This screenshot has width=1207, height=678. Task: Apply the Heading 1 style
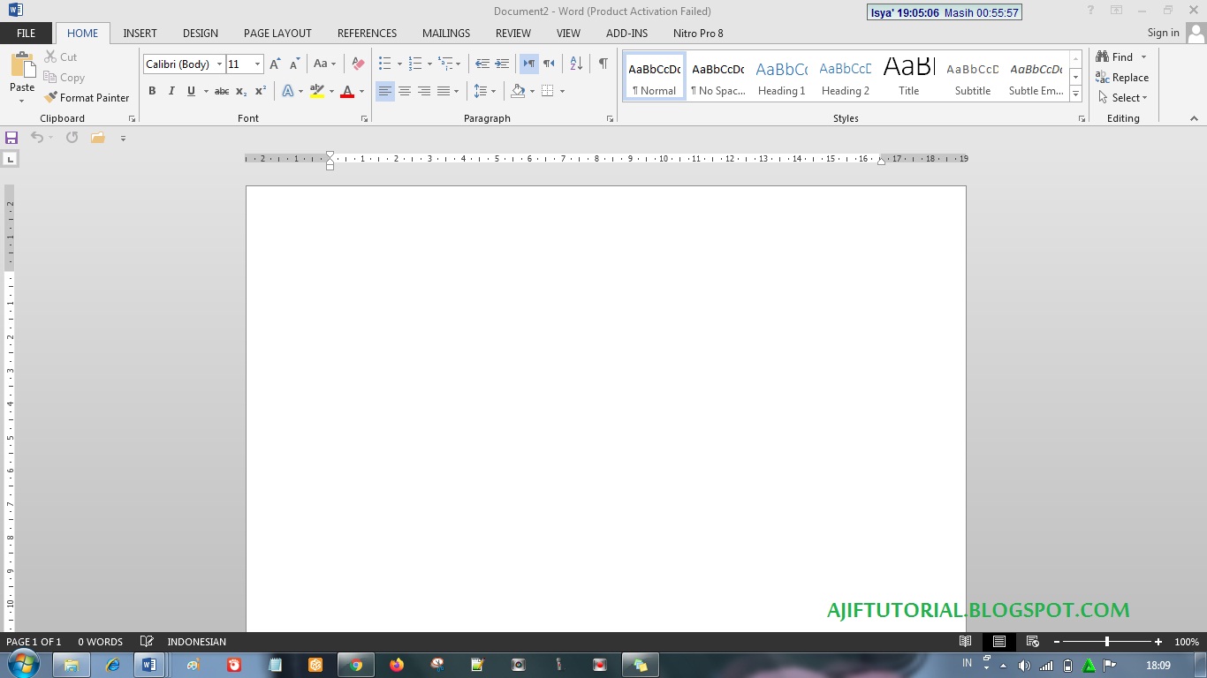(781, 75)
